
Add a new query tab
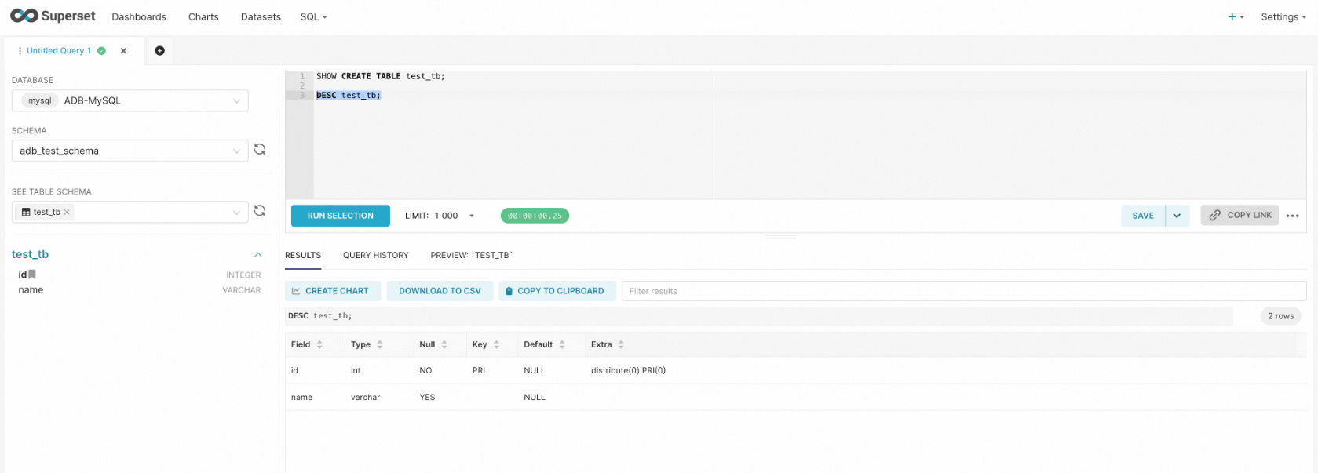[x=160, y=51]
